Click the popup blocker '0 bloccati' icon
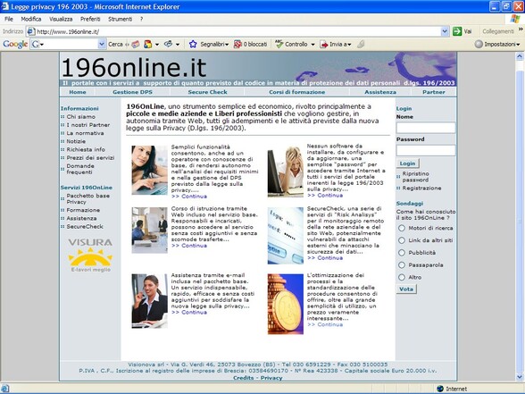525x394 pixels. (237, 44)
